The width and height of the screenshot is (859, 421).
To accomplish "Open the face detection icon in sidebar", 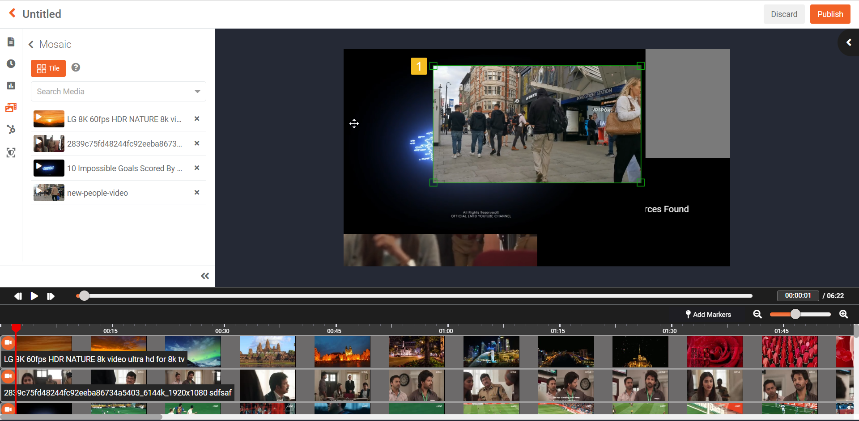I will click(11, 153).
